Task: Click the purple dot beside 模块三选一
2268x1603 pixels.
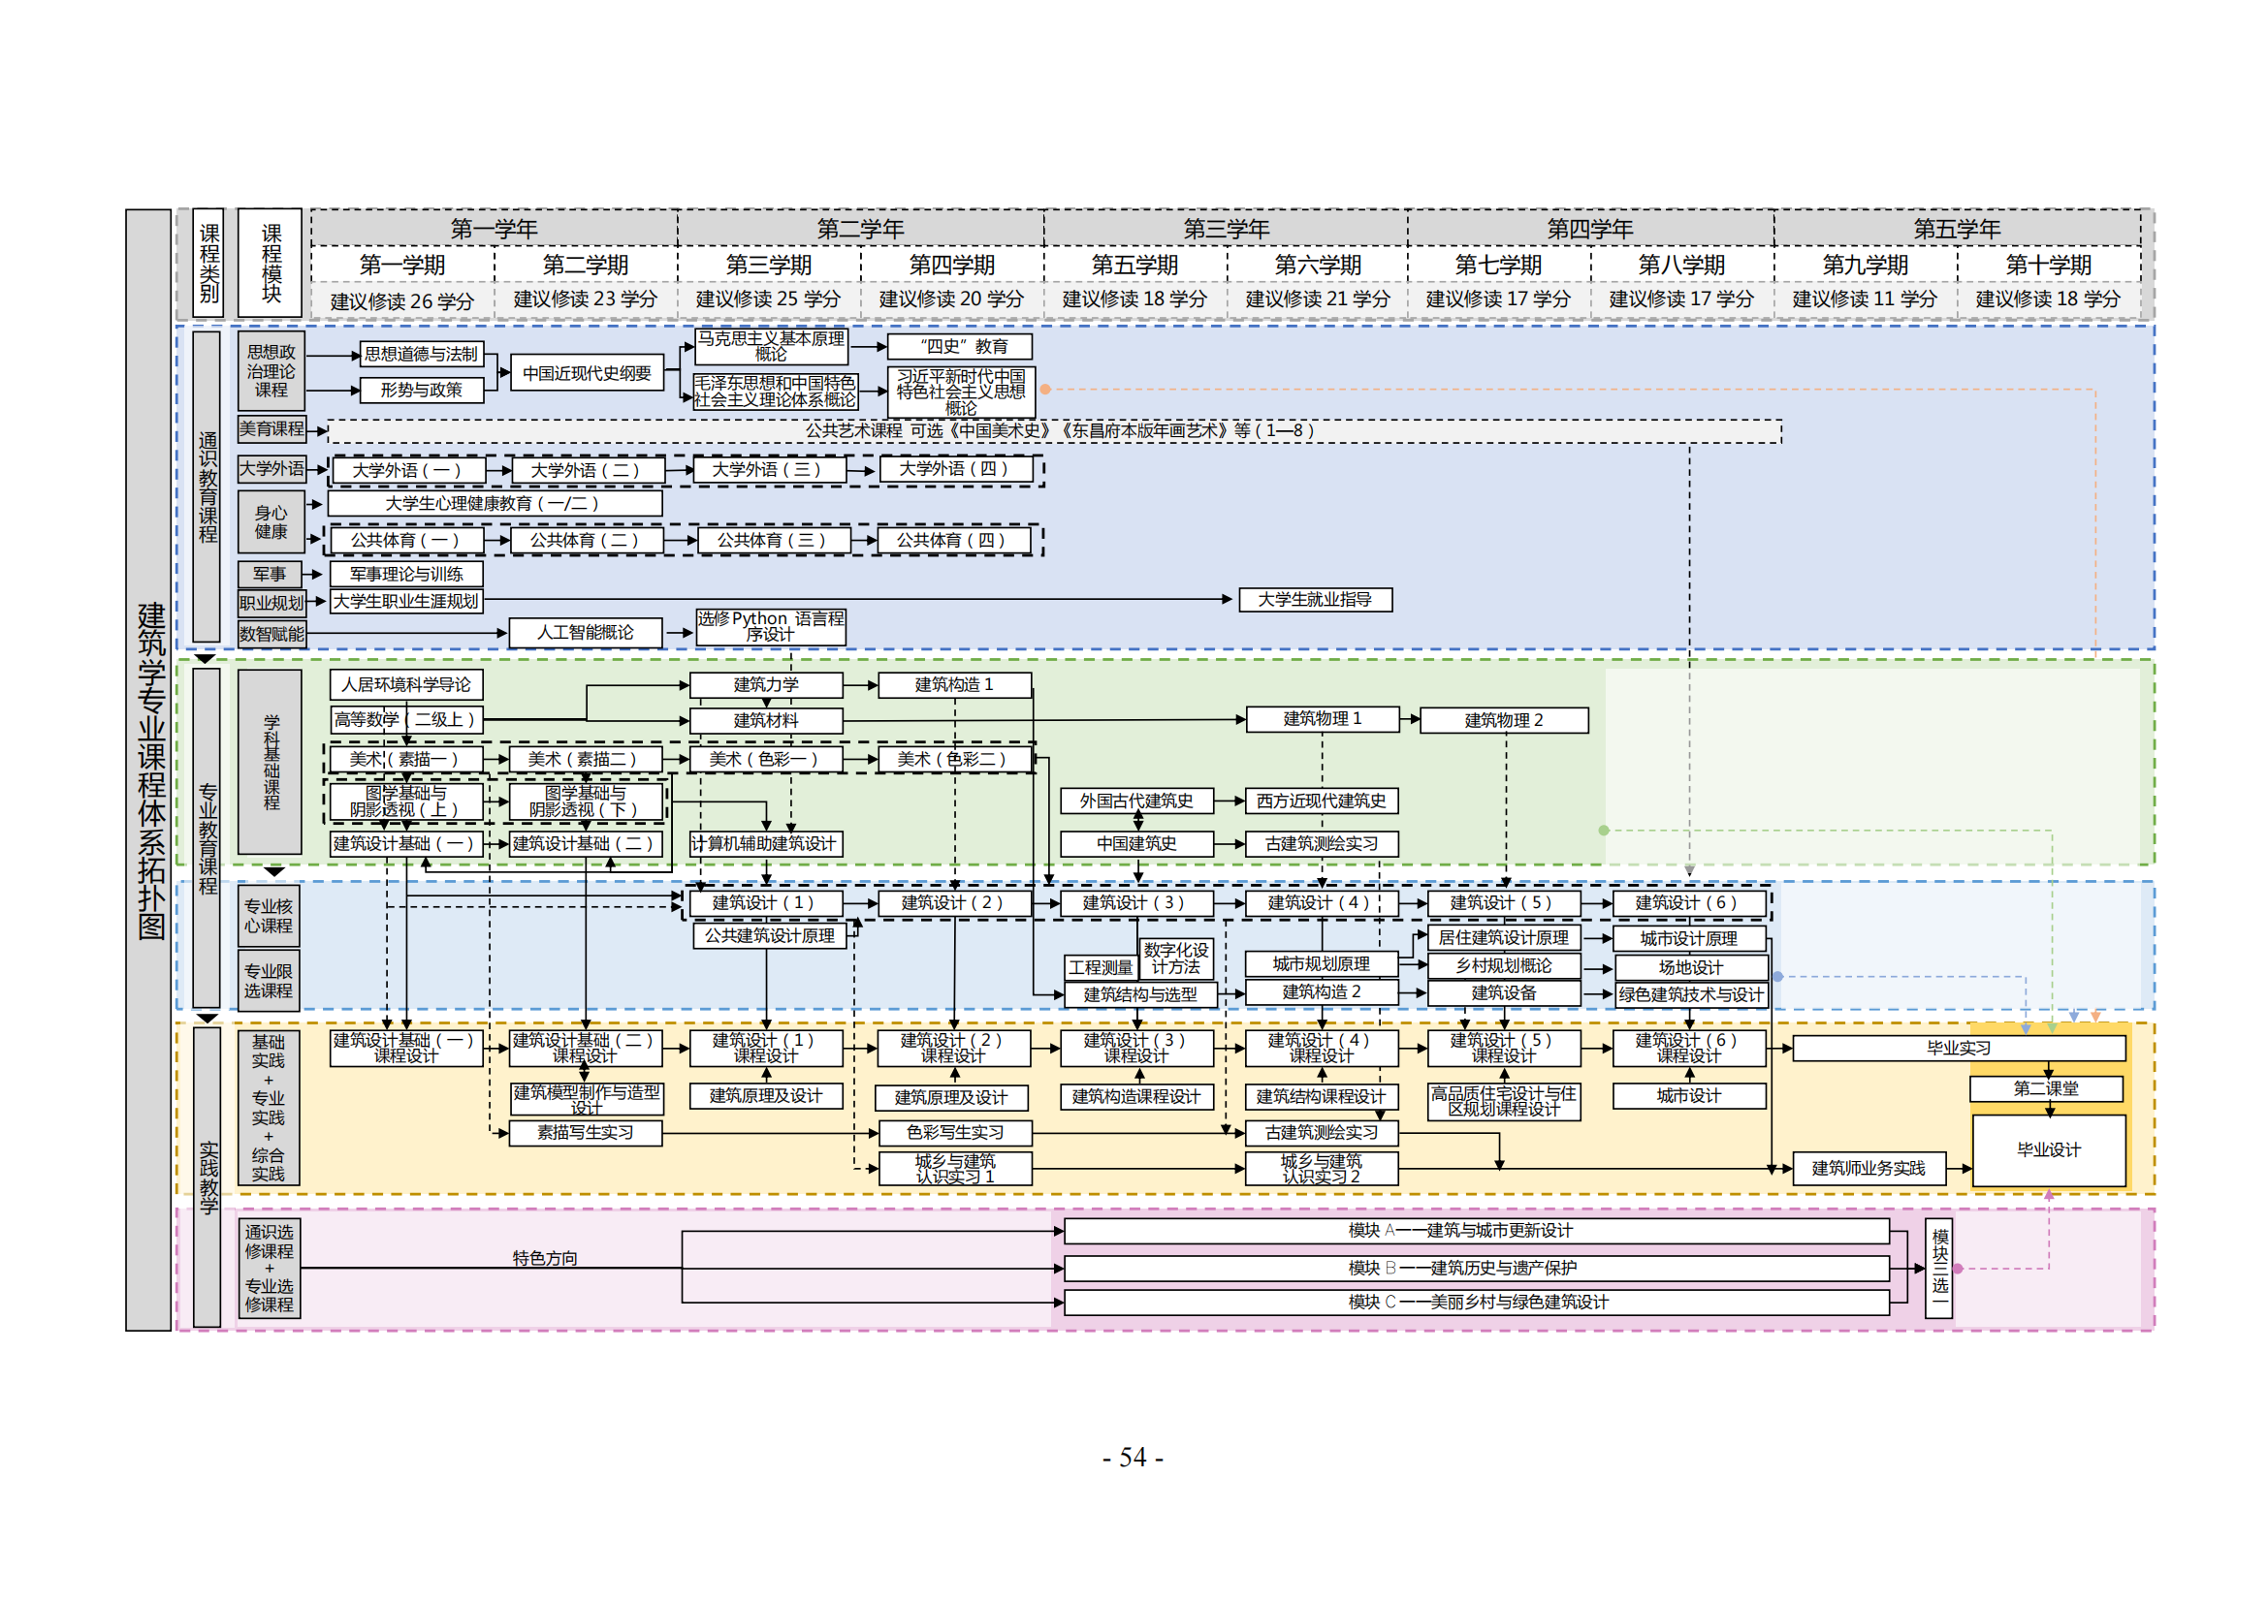Action: (x=1958, y=1269)
